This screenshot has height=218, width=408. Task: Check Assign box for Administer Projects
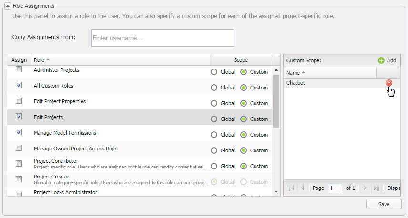[x=19, y=69]
